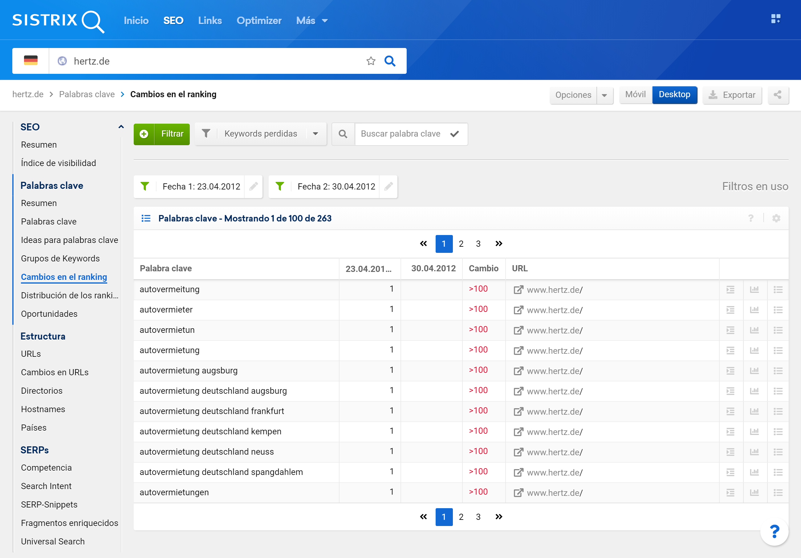Switch to Móvil view
The height and width of the screenshot is (558, 801).
(x=635, y=95)
